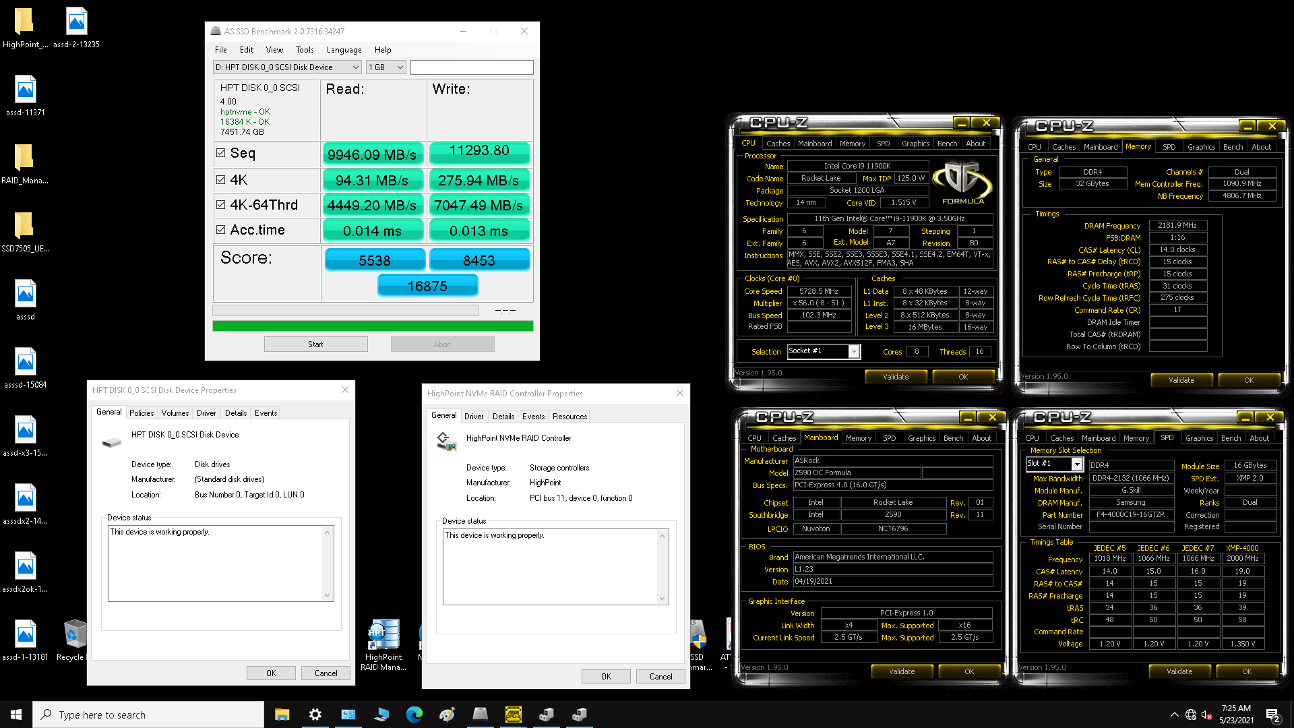Open Settings gear in taskbar
The image size is (1294, 728).
(315, 715)
